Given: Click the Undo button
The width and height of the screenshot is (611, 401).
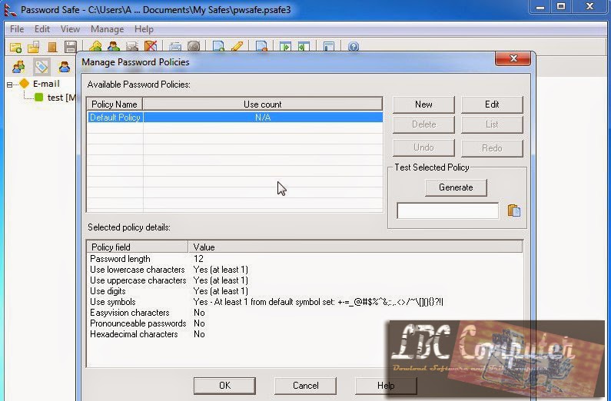Looking at the screenshot, I should click(423, 148).
